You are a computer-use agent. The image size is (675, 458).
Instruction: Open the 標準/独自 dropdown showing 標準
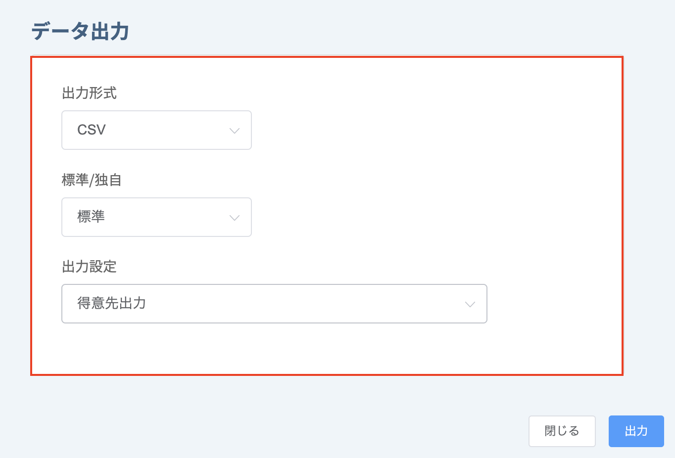(156, 217)
